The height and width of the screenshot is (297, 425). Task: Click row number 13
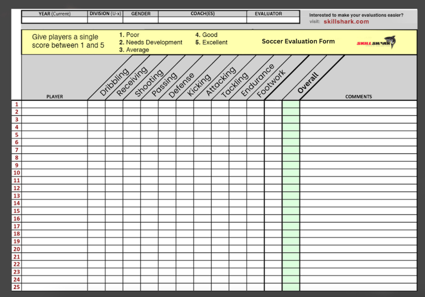[x=17, y=196]
